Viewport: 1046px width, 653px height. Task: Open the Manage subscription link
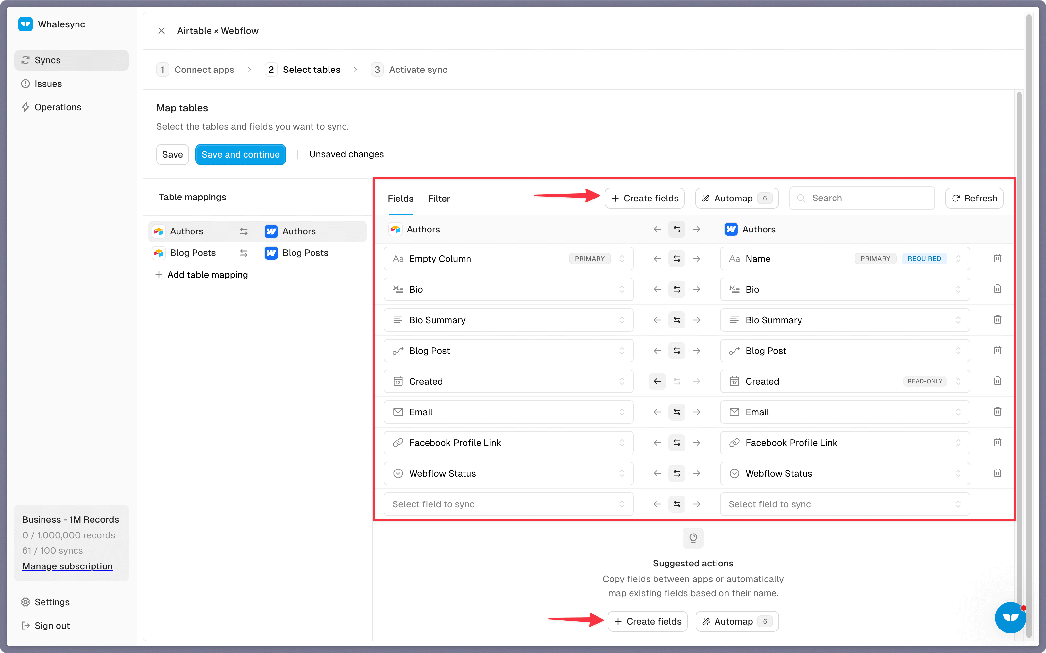pos(67,566)
